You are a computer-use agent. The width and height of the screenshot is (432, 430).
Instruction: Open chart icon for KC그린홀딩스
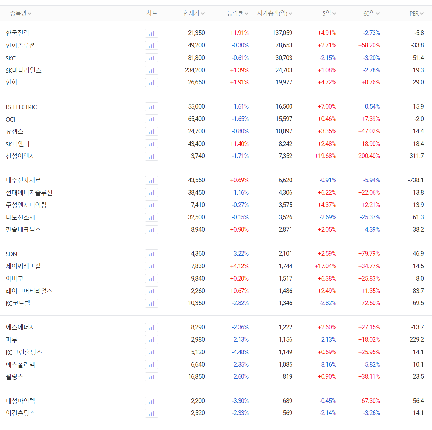coord(152,352)
